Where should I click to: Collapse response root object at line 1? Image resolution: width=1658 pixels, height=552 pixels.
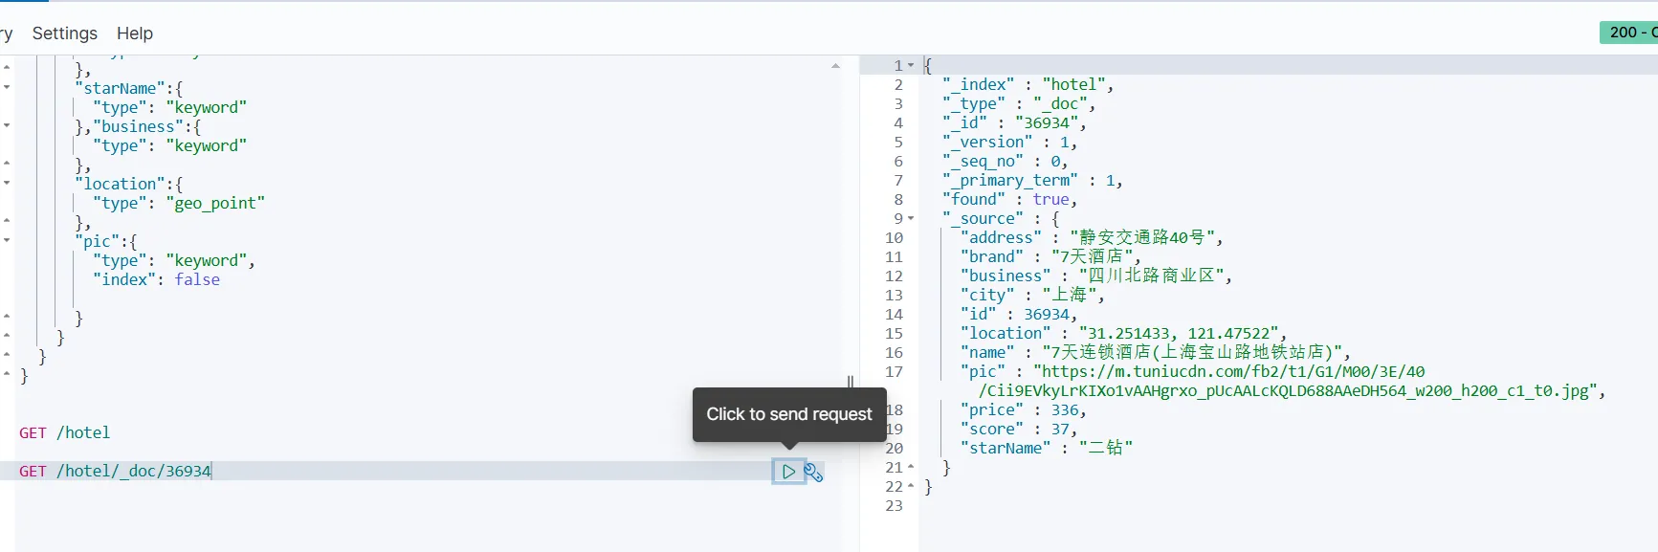[x=911, y=66]
